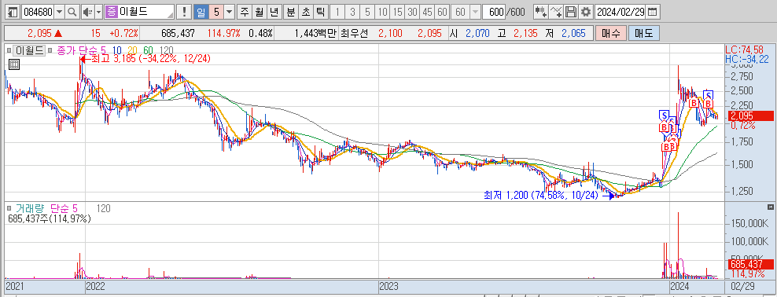
Task: Expand the speaker options dropdown arrow
Action: point(98,11)
